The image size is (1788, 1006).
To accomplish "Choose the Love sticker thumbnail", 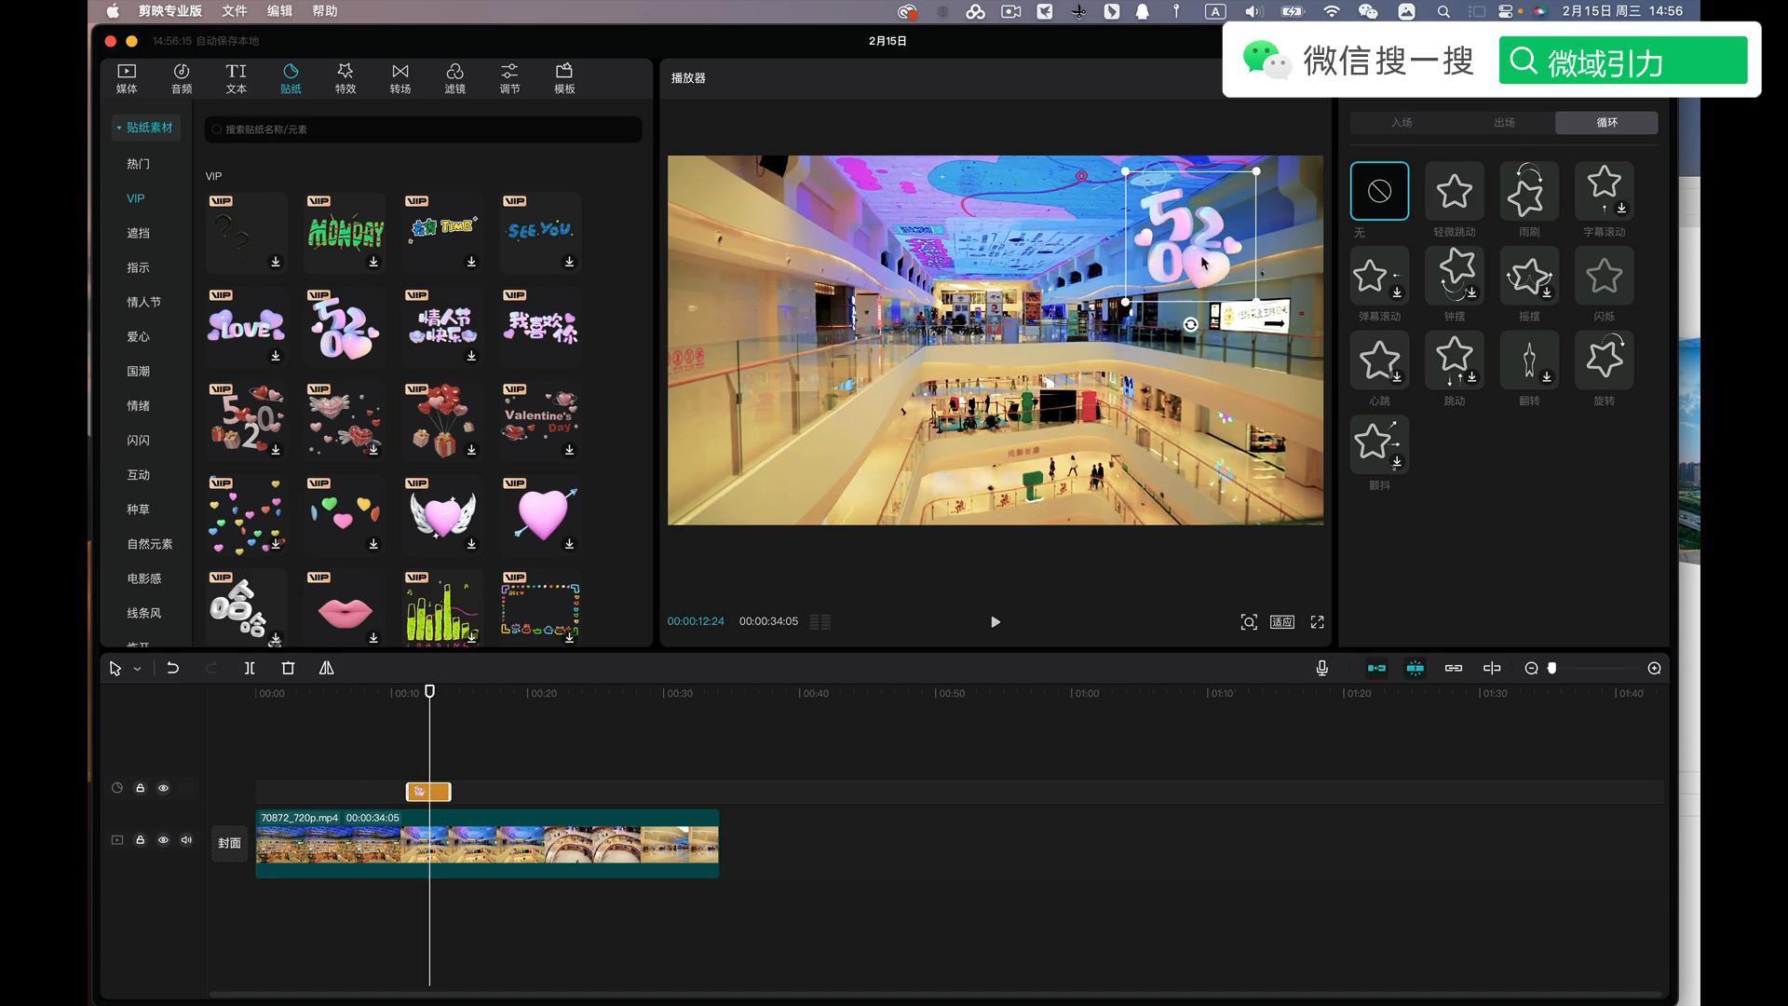I will coord(246,326).
